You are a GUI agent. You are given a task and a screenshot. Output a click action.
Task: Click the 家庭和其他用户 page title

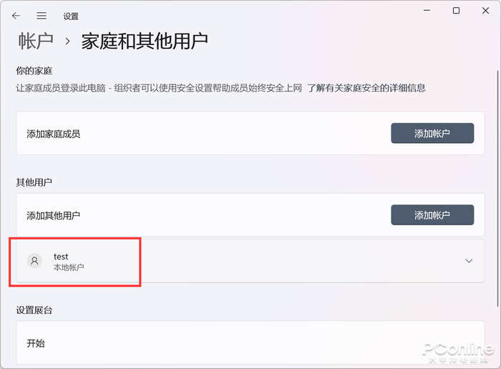[x=145, y=41]
